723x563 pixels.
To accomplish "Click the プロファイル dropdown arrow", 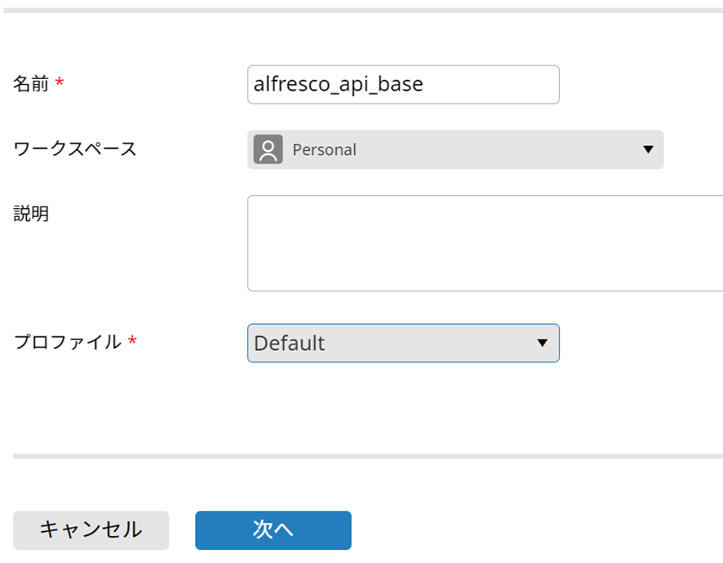I will pyautogui.click(x=542, y=343).
